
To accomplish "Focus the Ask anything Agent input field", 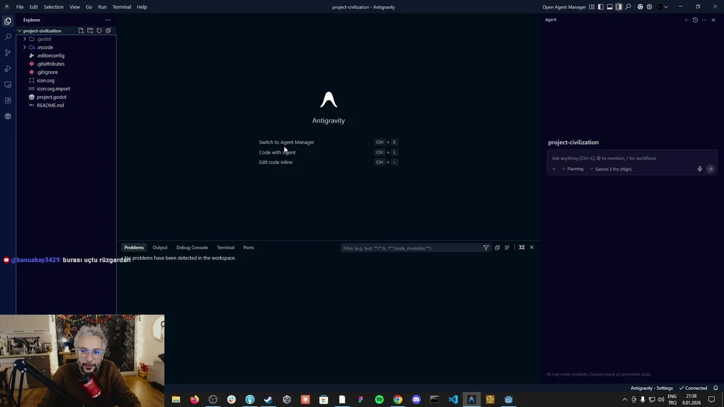I will tap(632, 158).
